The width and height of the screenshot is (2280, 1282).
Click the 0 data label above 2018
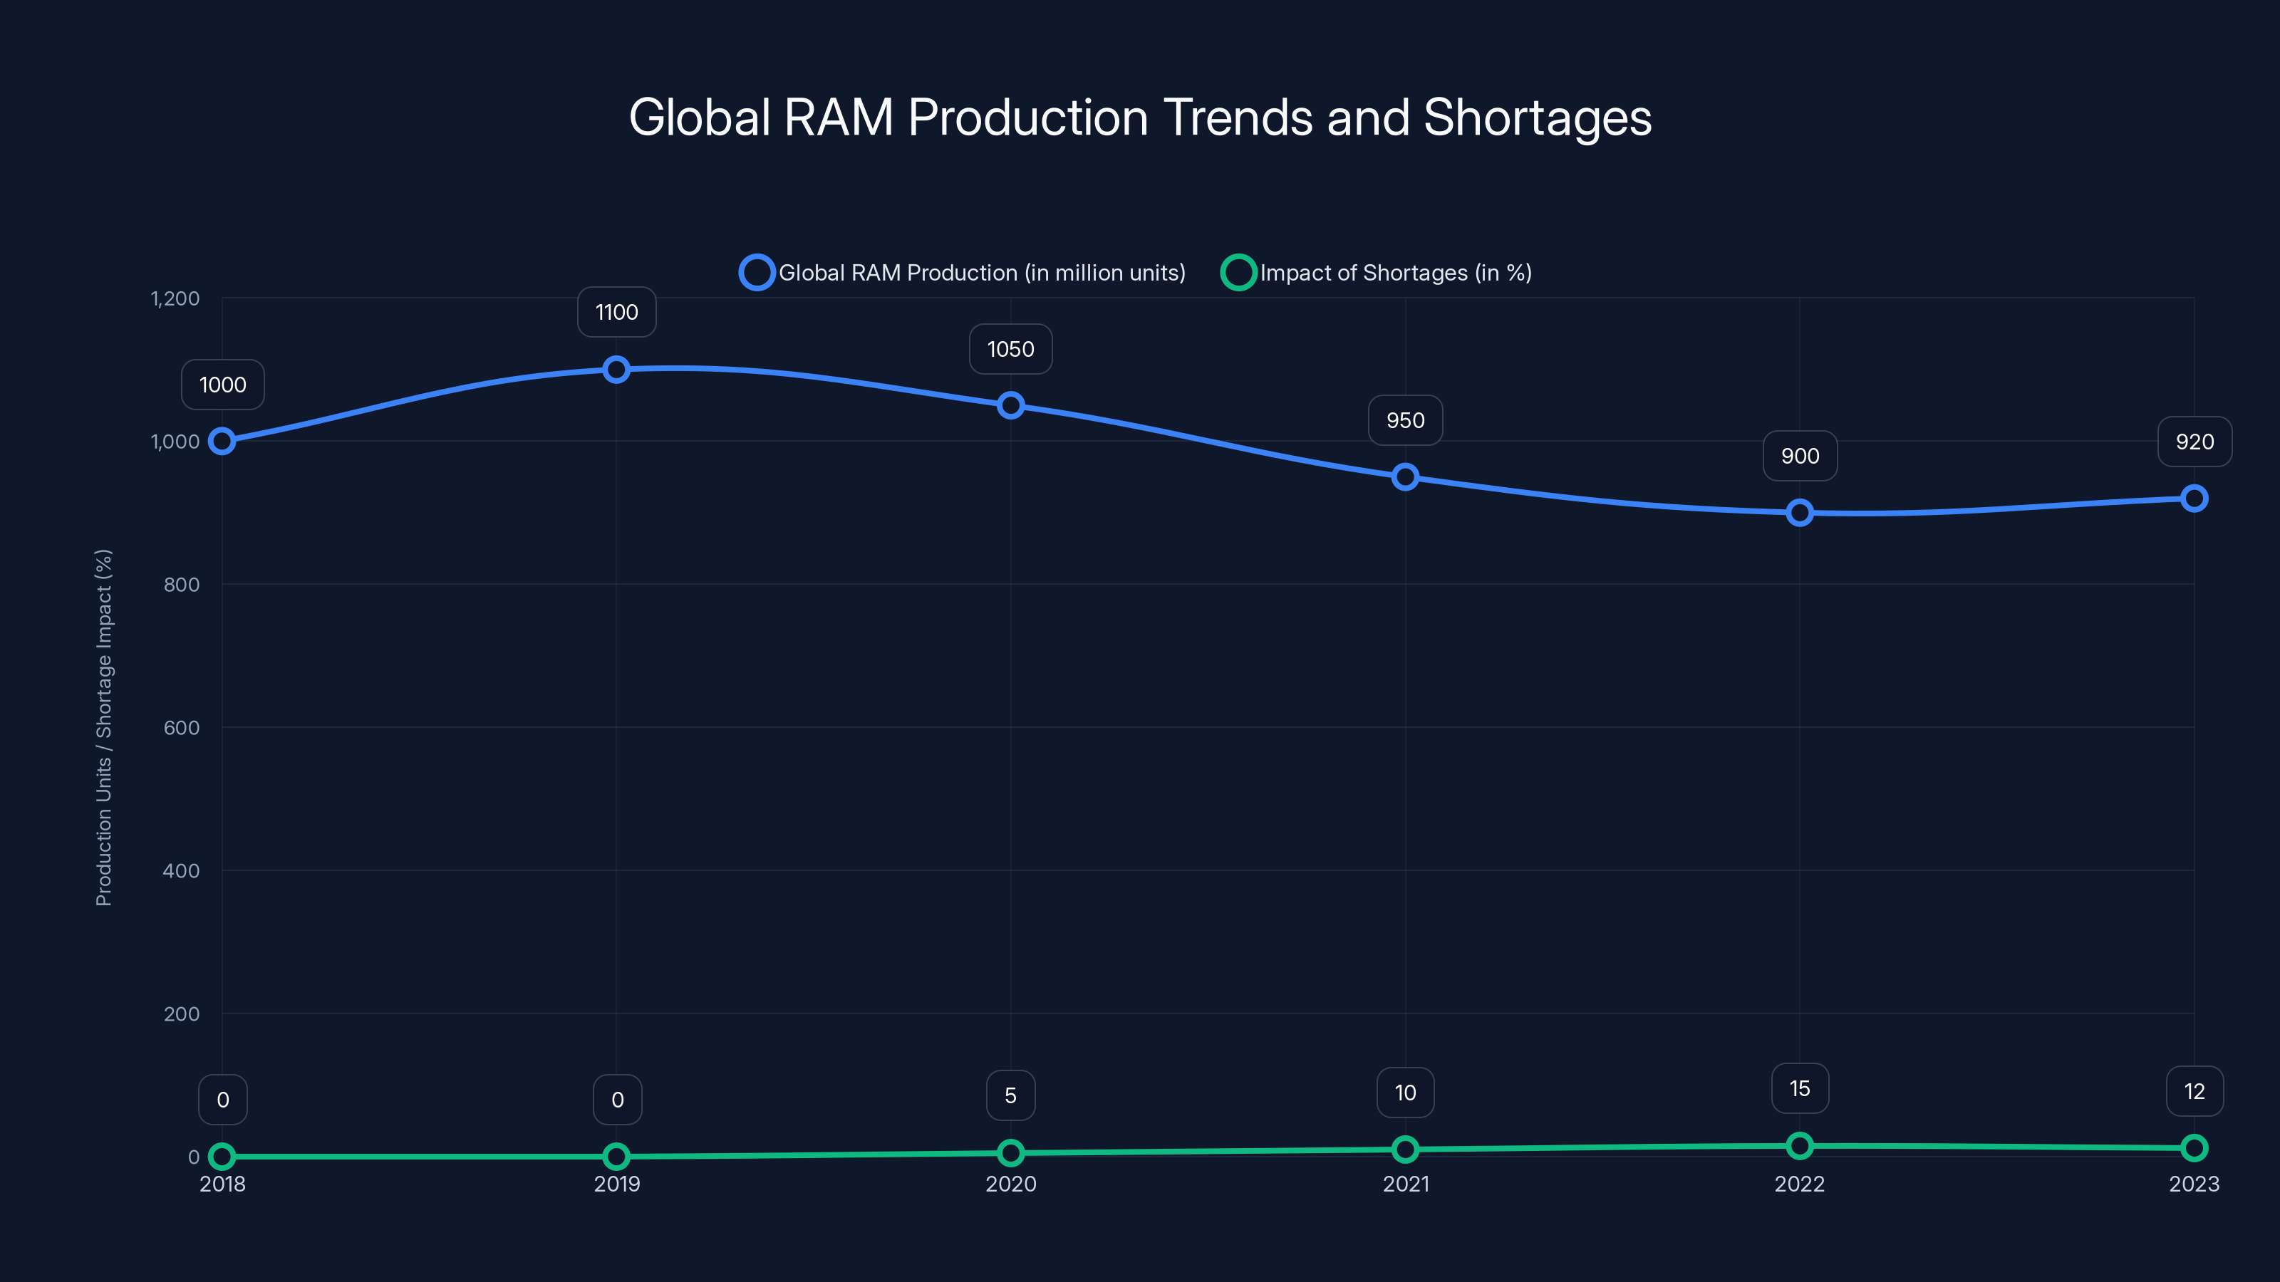(x=223, y=1100)
